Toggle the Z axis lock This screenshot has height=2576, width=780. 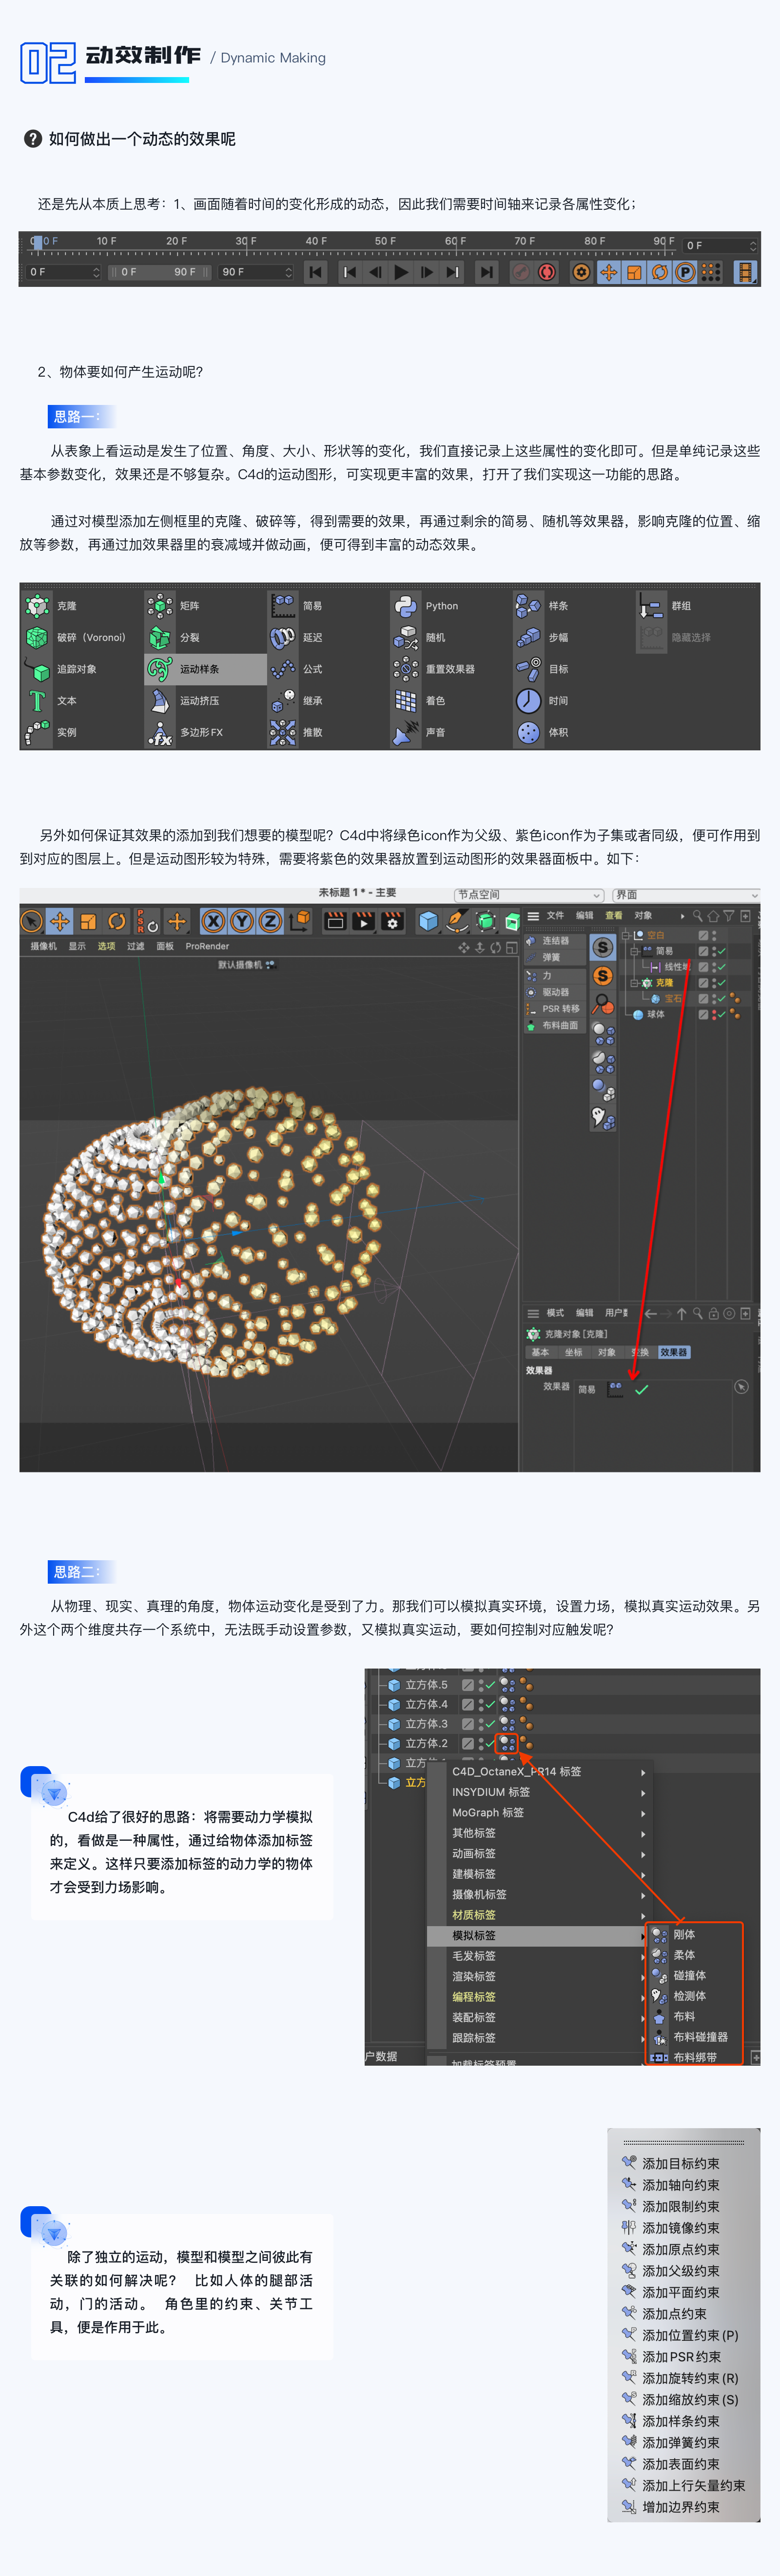tap(270, 921)
